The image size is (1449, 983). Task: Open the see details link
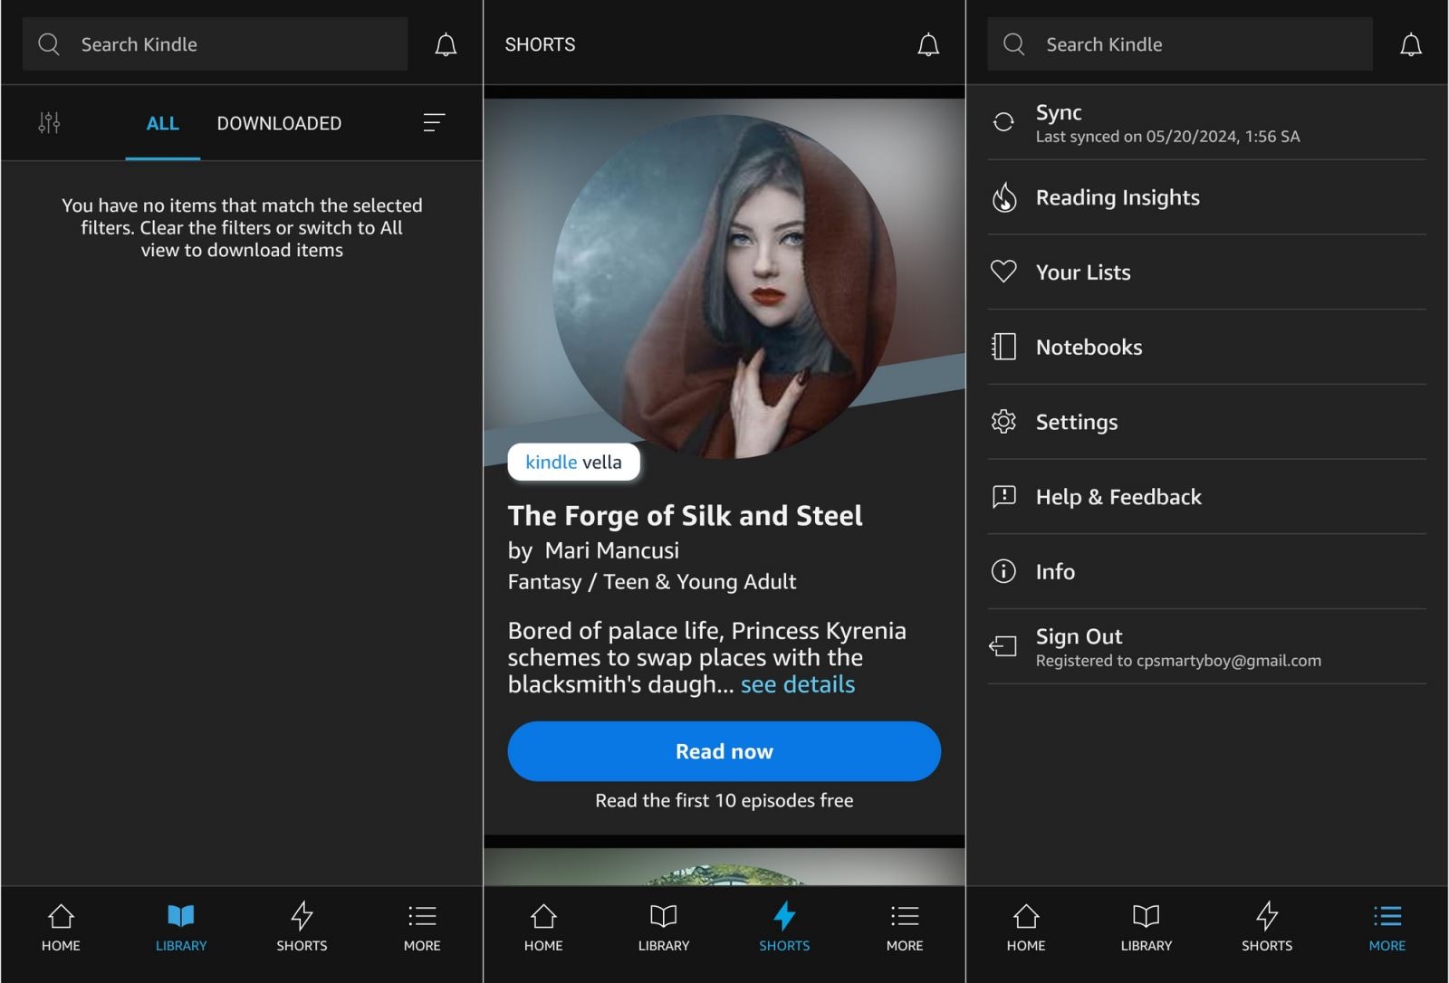(798, 684)
